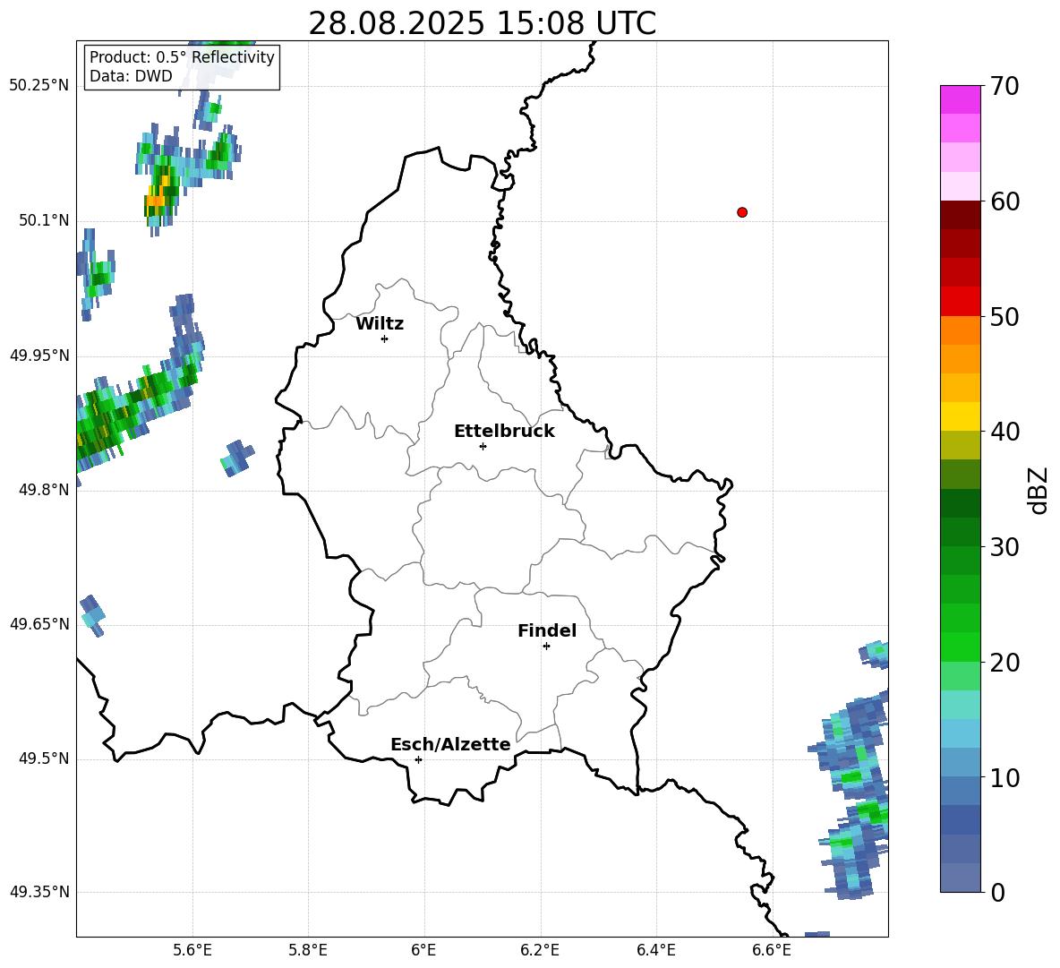Click the cross marker under Findel

tap(546, 647)
